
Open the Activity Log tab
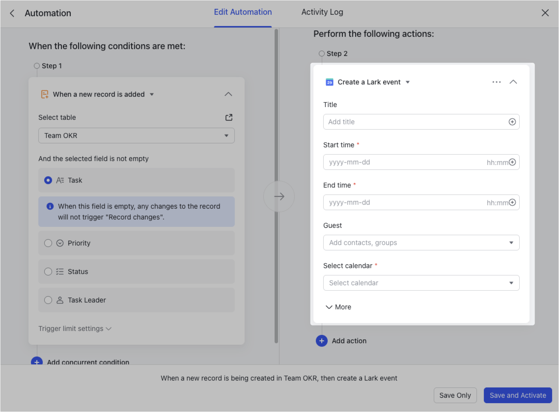[x=322, y=12]
